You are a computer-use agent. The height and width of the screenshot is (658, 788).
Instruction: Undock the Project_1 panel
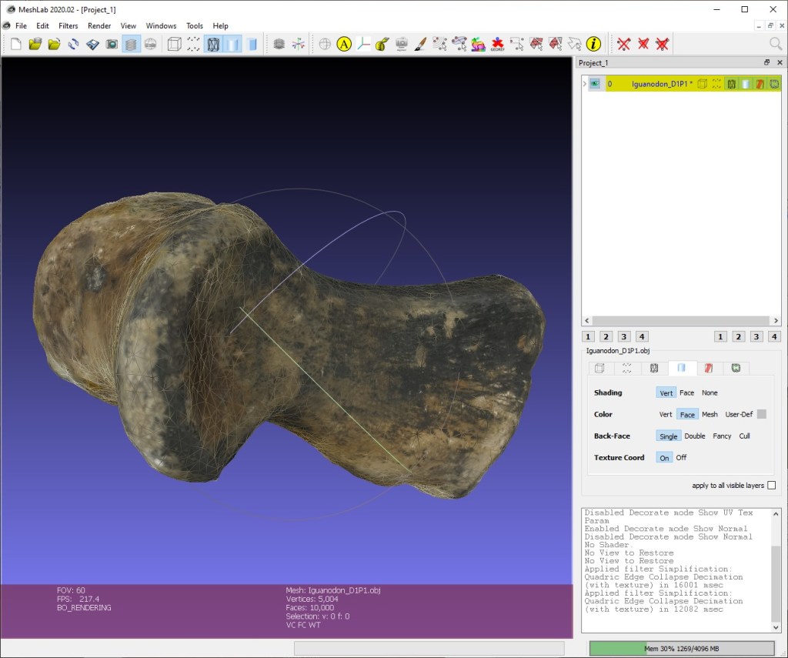tap(766, 63)
